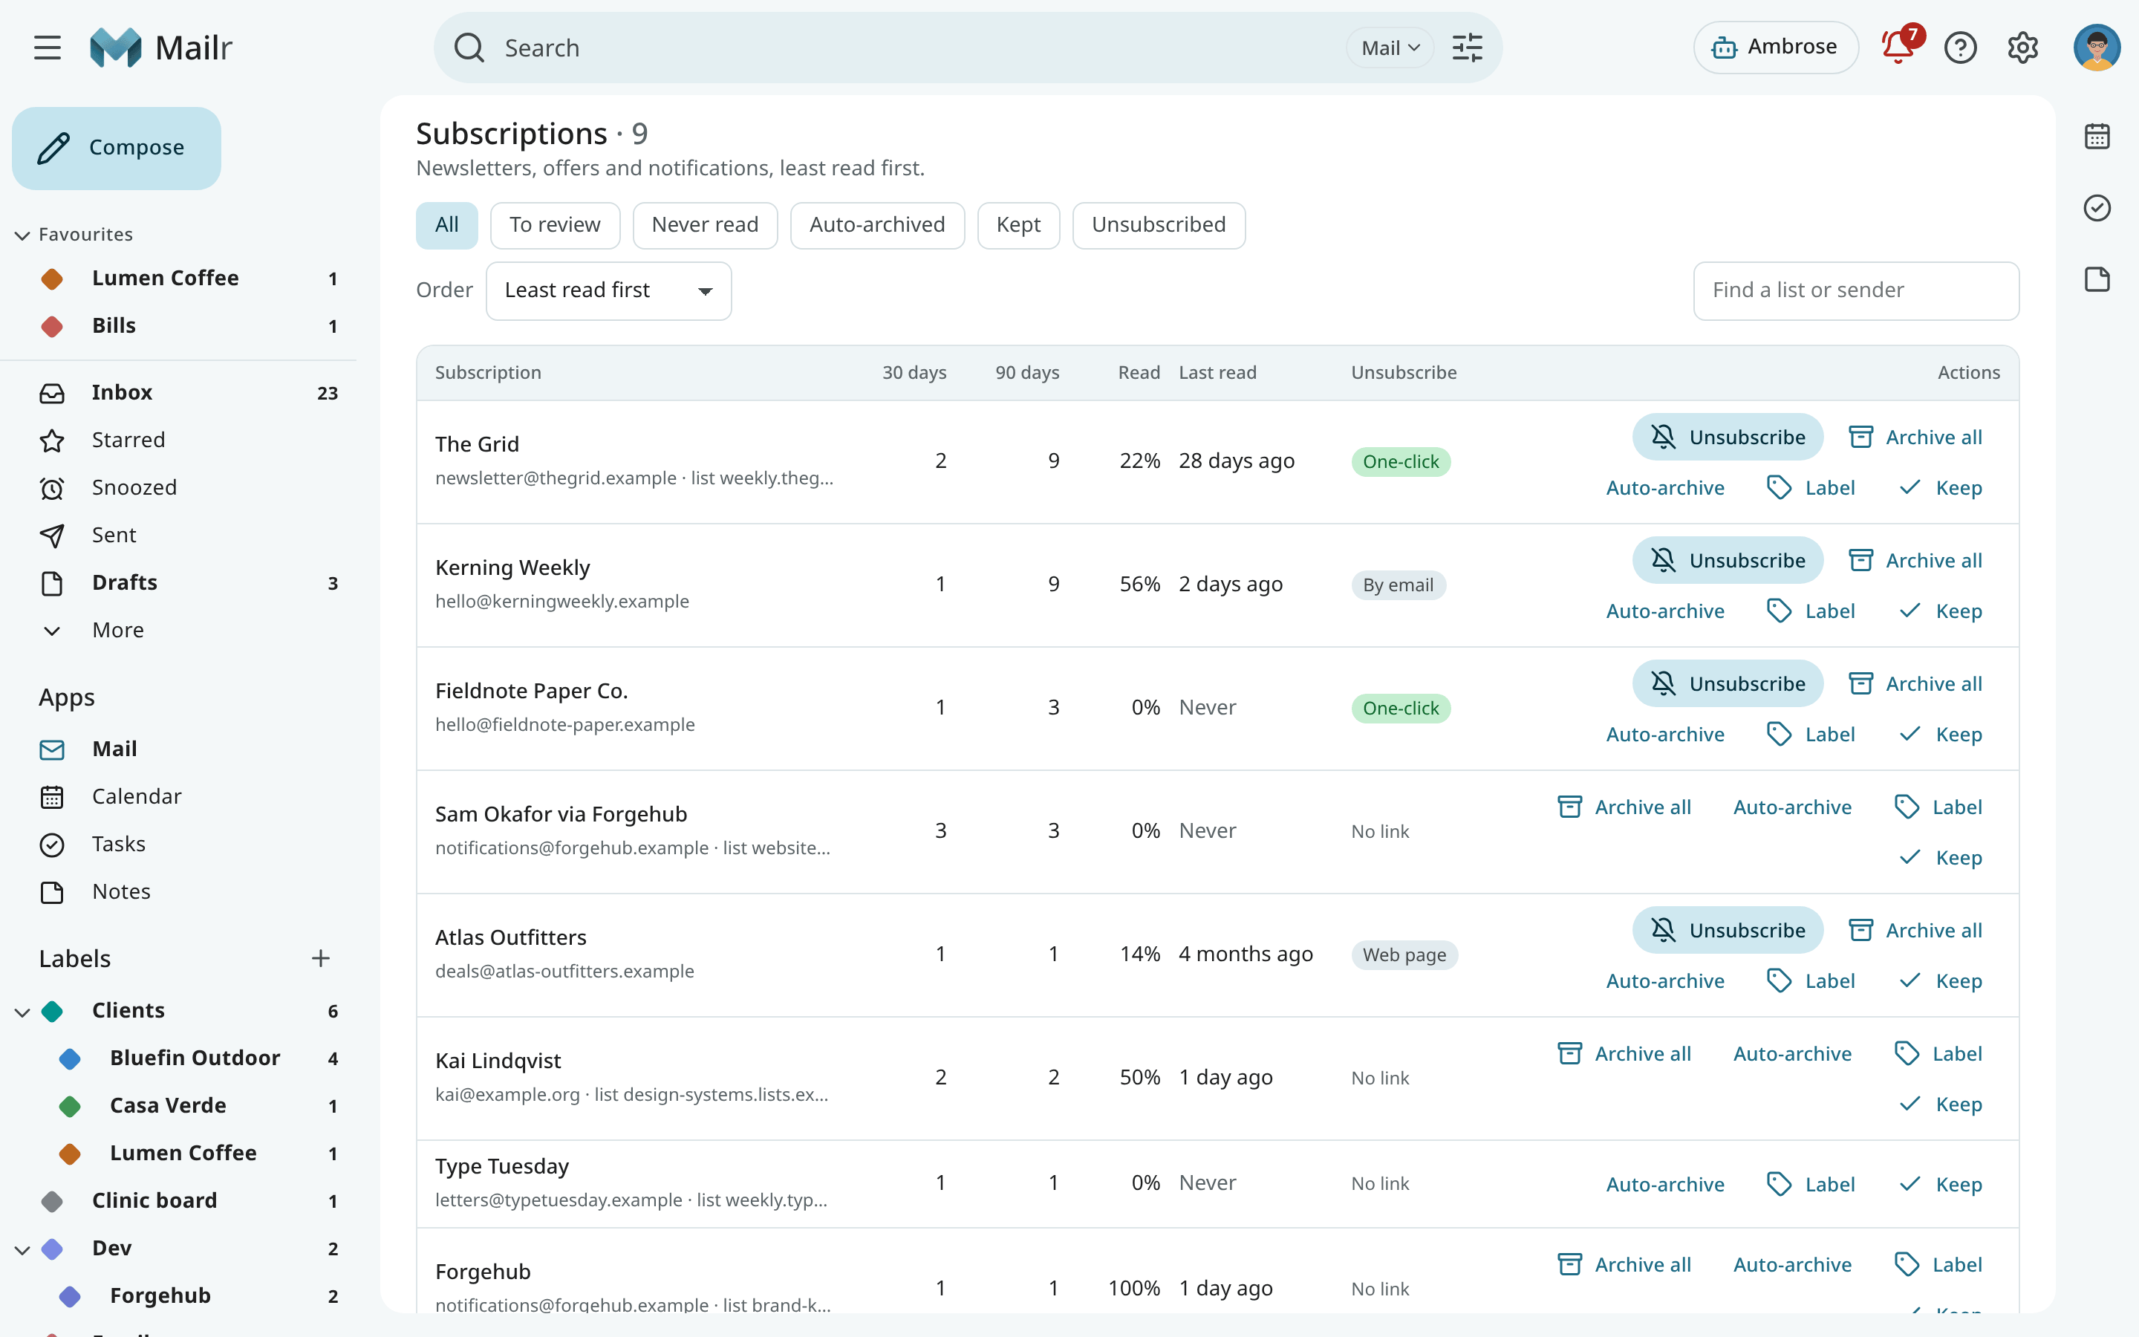Open the Order 'Least read first' dropdown
This screenshot has height=1337, width=2139.
point(608,291)
